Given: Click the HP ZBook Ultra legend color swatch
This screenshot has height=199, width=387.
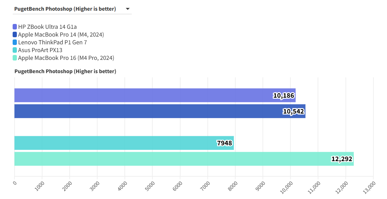Looking at the screenshot, I should [x=15, y=27].
